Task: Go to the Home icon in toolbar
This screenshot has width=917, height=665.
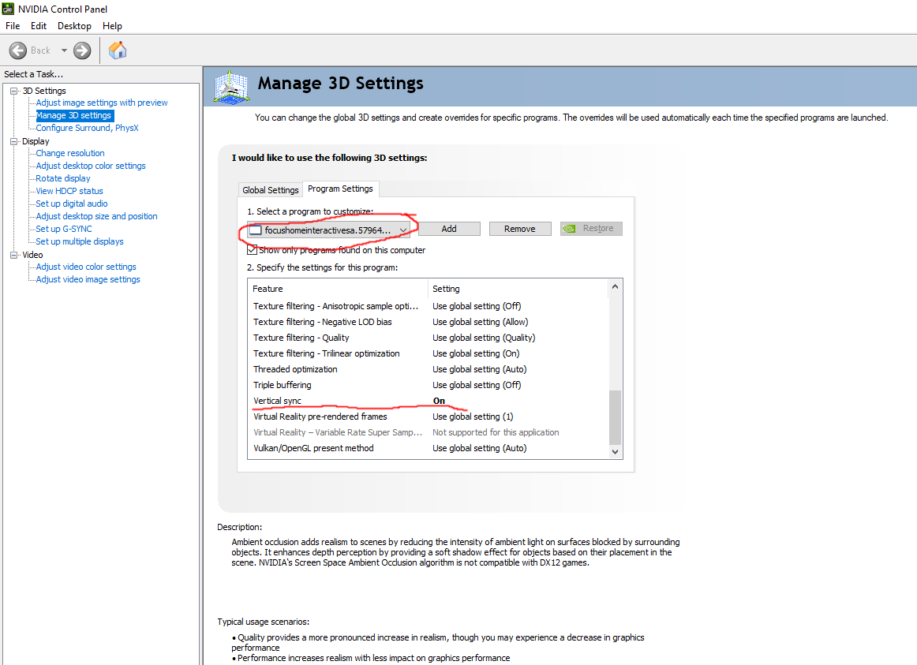Action: coord(117,50)
